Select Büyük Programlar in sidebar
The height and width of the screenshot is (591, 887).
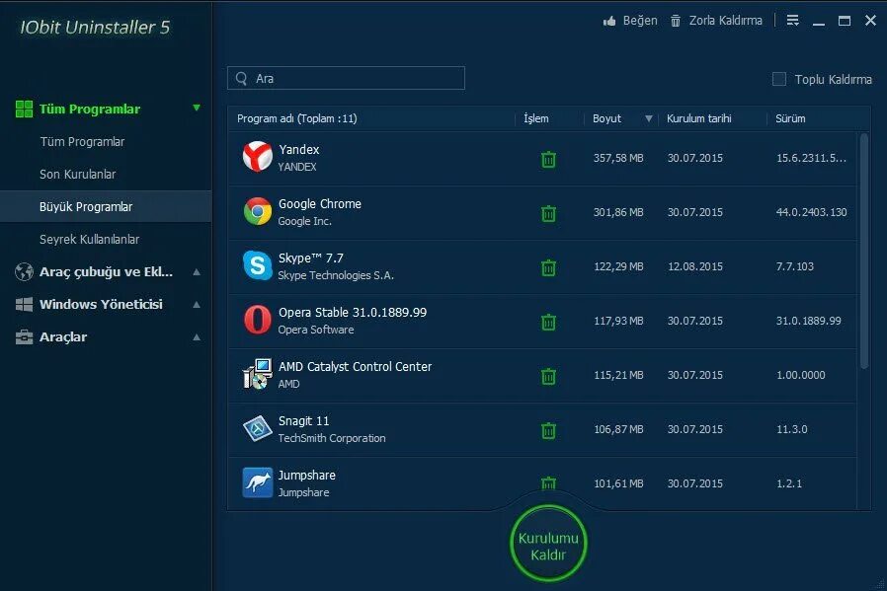coord(86,207)
